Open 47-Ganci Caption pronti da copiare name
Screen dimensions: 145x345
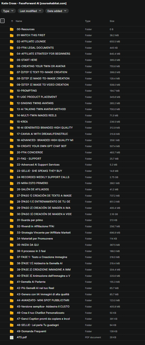coord(43,319)
